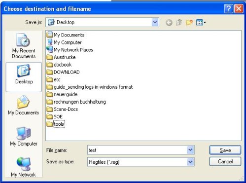Click the Back navigation arrow icon
Viewport: 246px width, 183px height.
tap(169, 22)
